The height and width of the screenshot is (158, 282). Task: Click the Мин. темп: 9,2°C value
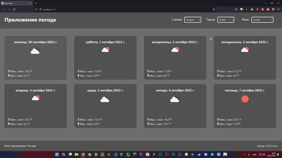[228, 75]
